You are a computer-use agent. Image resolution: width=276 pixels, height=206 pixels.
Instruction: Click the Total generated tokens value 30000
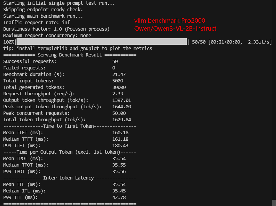coord(119,87)
